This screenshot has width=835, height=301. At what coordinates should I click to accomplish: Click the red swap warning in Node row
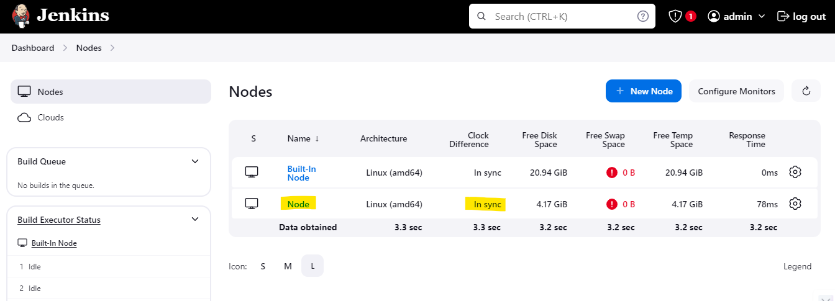pyautogui.click(x=612, y=204)
